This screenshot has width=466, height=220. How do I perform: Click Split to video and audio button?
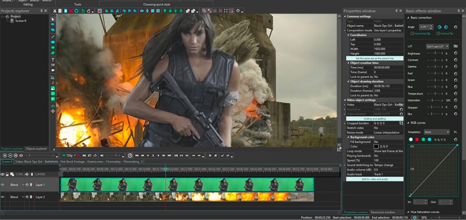375,179
